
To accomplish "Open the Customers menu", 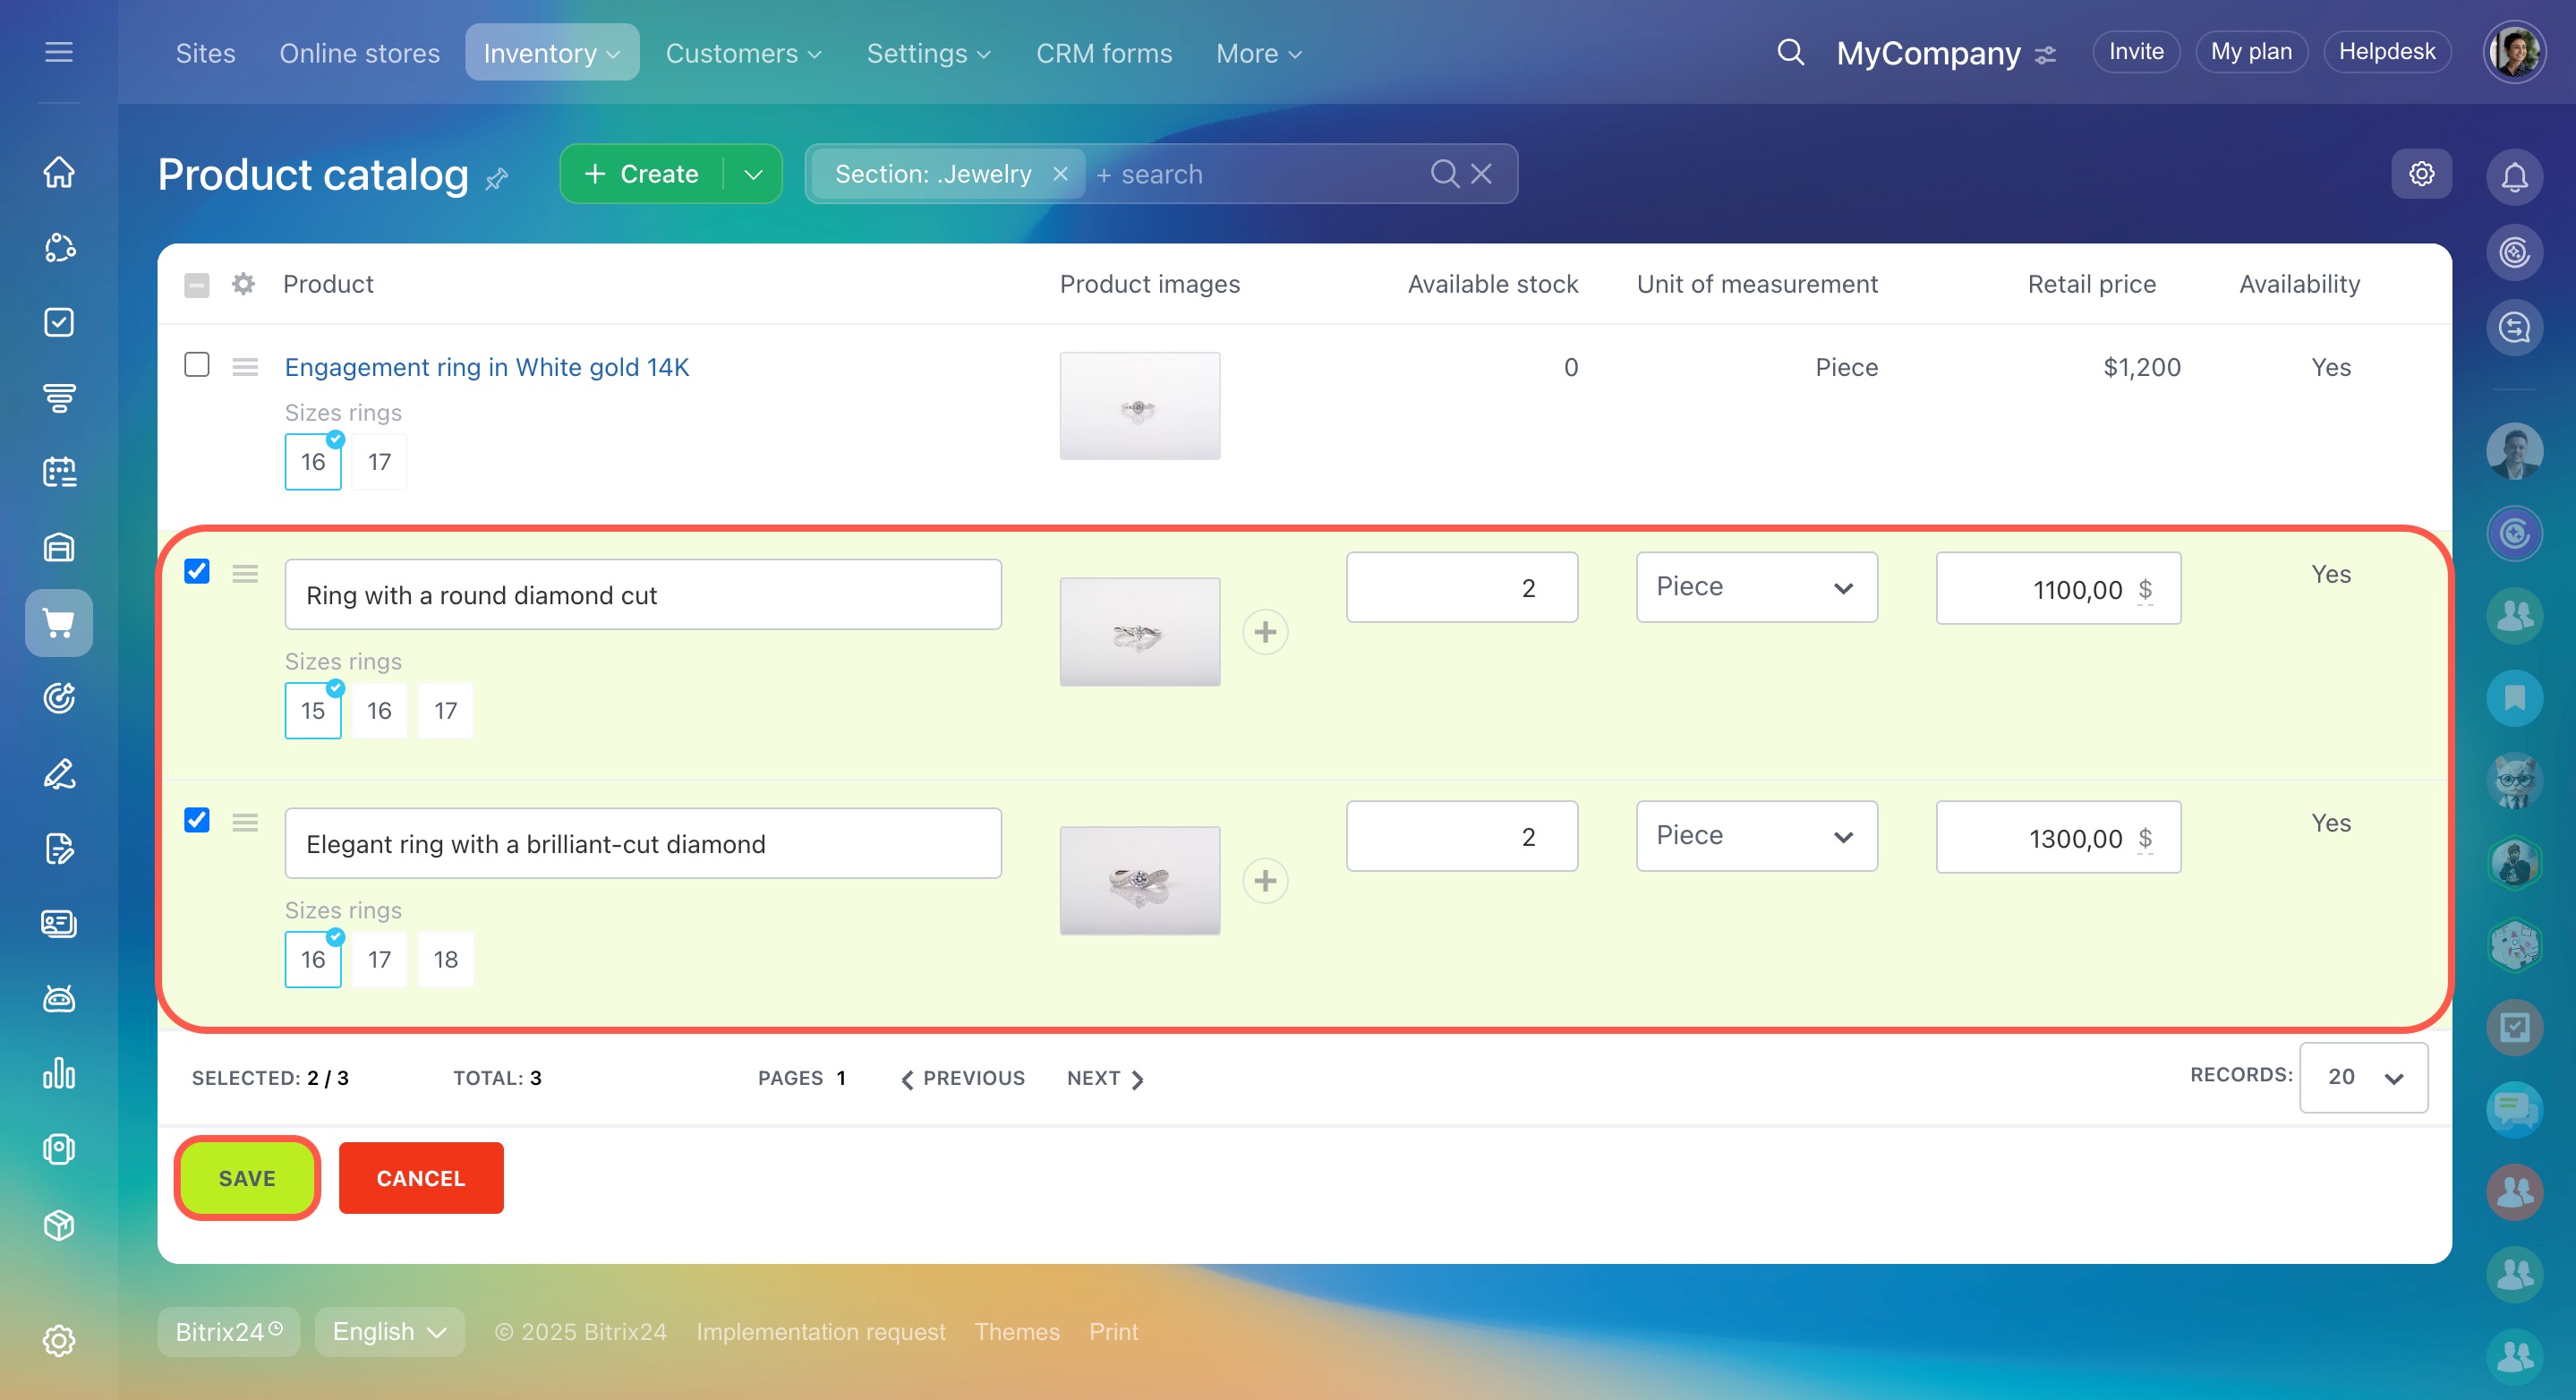I will point(743,53).
